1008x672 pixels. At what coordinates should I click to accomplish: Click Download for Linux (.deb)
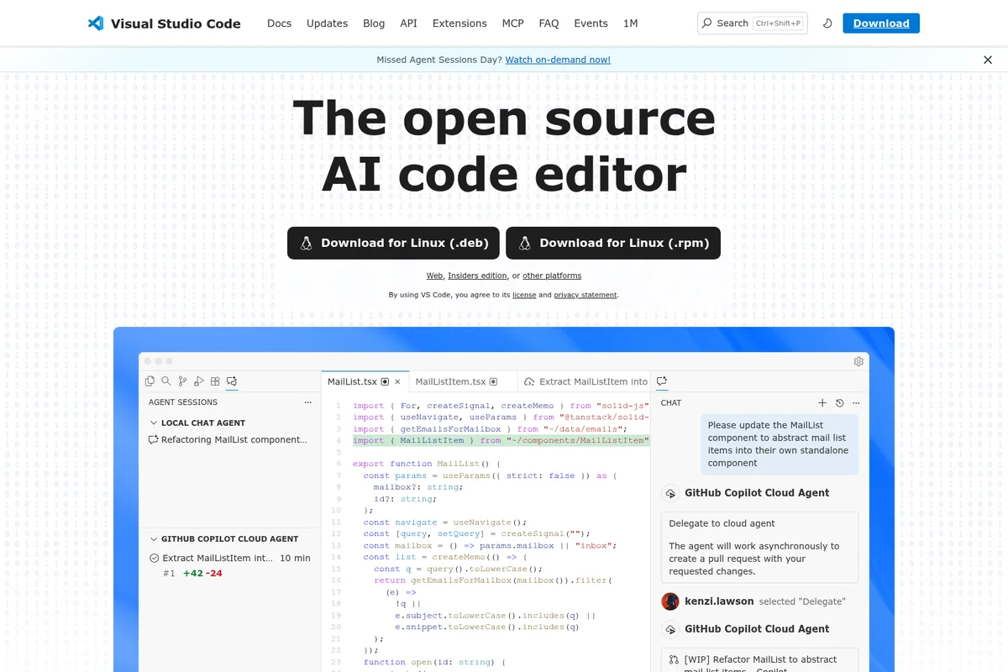click(393, 243)
